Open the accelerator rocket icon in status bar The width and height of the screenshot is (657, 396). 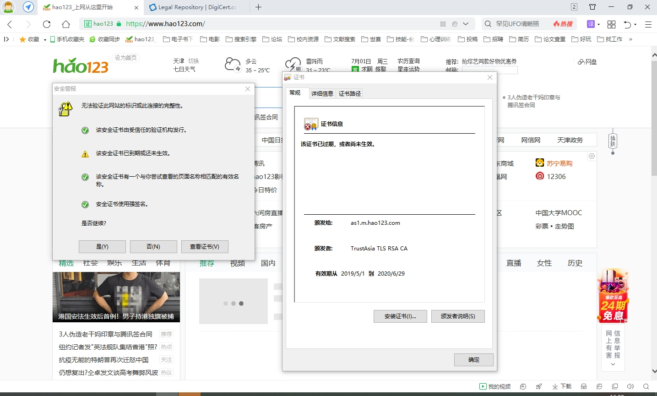[x=539, y=386]
